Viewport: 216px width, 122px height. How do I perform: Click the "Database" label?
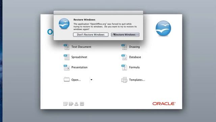click(135, 57)
